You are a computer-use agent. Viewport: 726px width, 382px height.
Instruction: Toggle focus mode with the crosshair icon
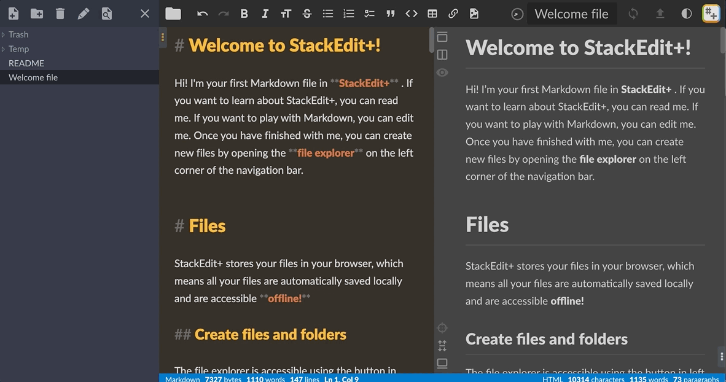point(442,328)
